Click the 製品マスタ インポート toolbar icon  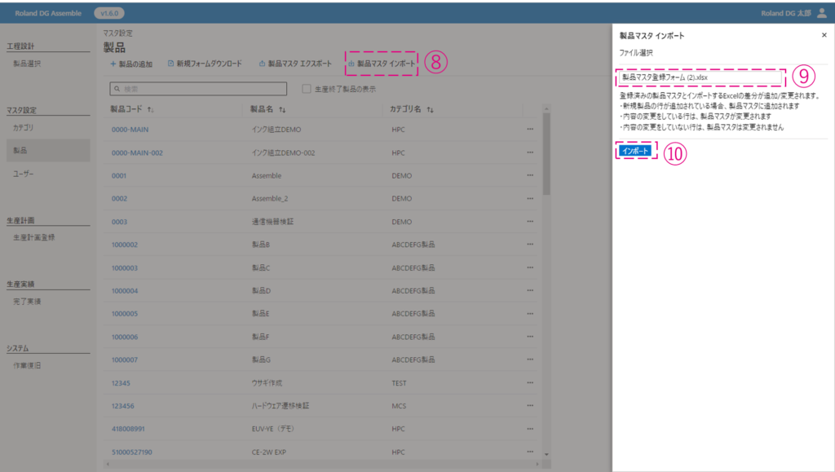click(x=351, y=64)
